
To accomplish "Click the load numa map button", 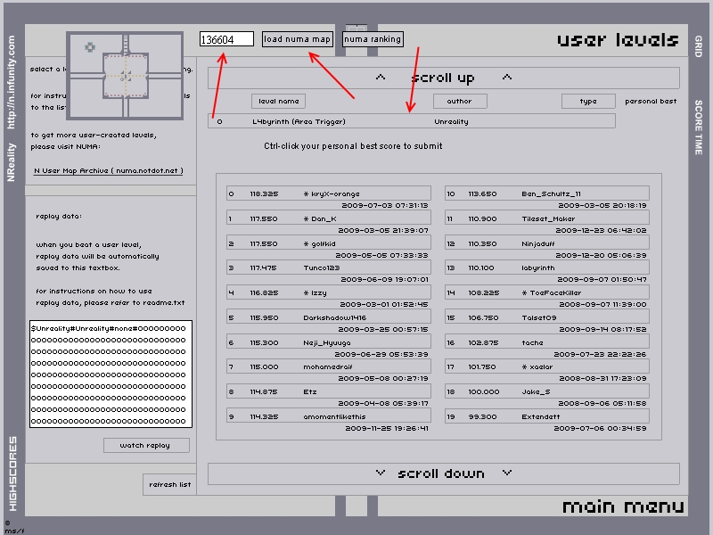I will [x=297, y=39].
